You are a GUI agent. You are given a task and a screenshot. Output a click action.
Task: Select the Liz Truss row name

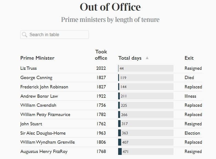(29, 68)
